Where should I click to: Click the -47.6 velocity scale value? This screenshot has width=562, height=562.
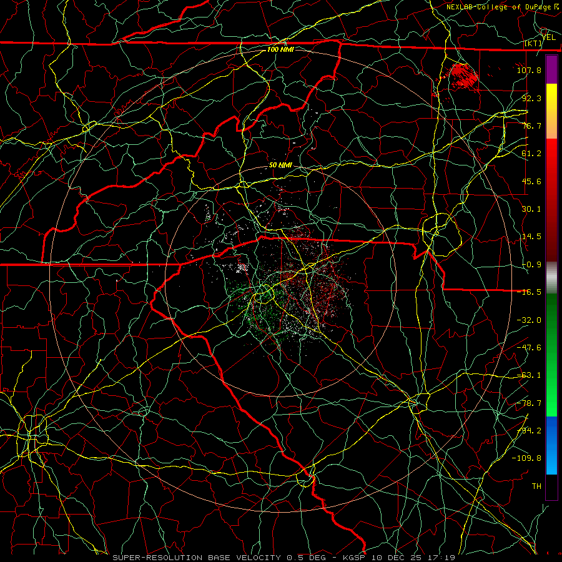[x=529, y=348]
